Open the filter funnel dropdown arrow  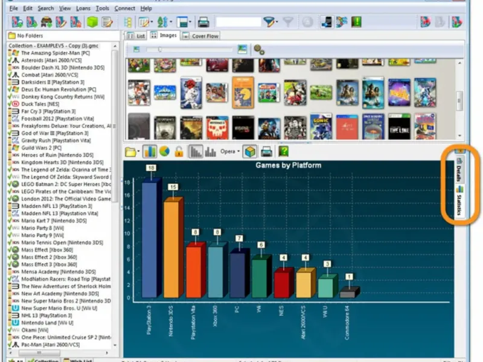(277, 22)
